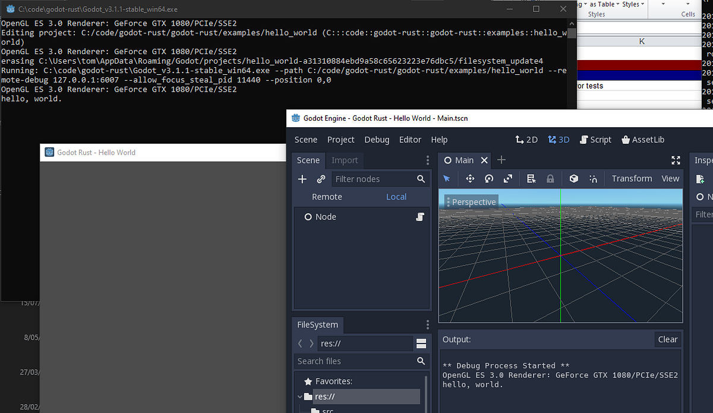This screenshot has height=413, width=713.
Task: Select the Scene dock tab
Action: pos(308,160)
